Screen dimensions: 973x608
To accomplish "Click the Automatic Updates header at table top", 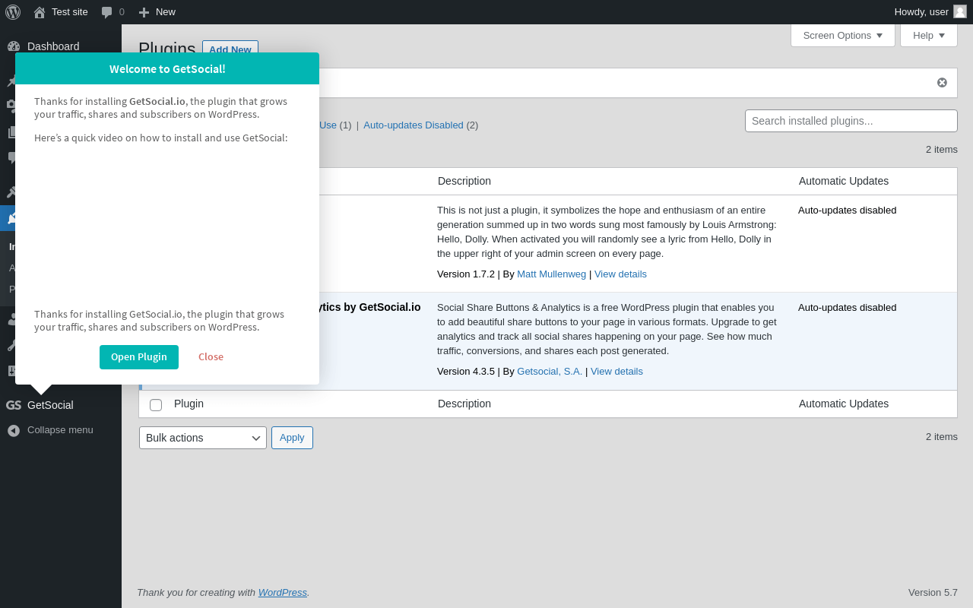I will pos(844,181).
